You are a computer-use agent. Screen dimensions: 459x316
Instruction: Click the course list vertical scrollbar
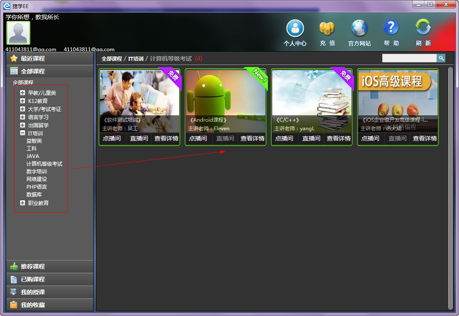point(450,188)
